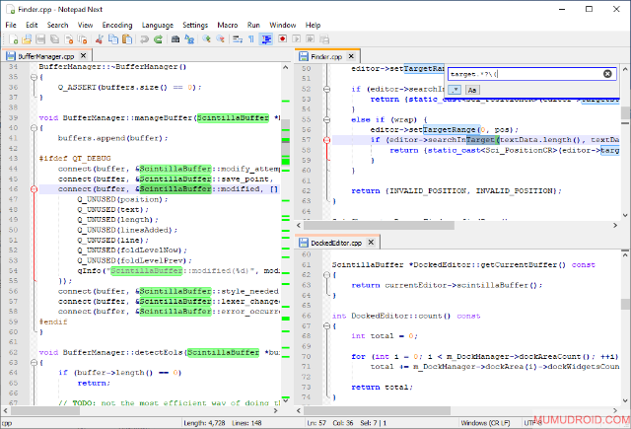631x429 pixels.
Task: Open the File menu
Action: (11, 25)
